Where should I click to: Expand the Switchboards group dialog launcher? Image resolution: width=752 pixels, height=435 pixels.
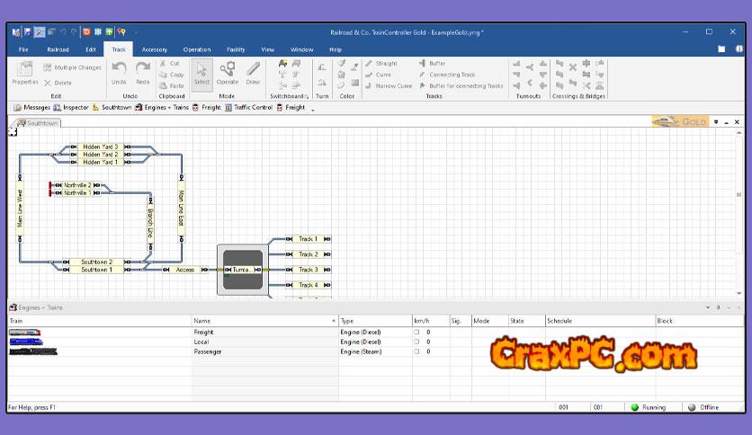pyautogui.click(x=307, y=96)
